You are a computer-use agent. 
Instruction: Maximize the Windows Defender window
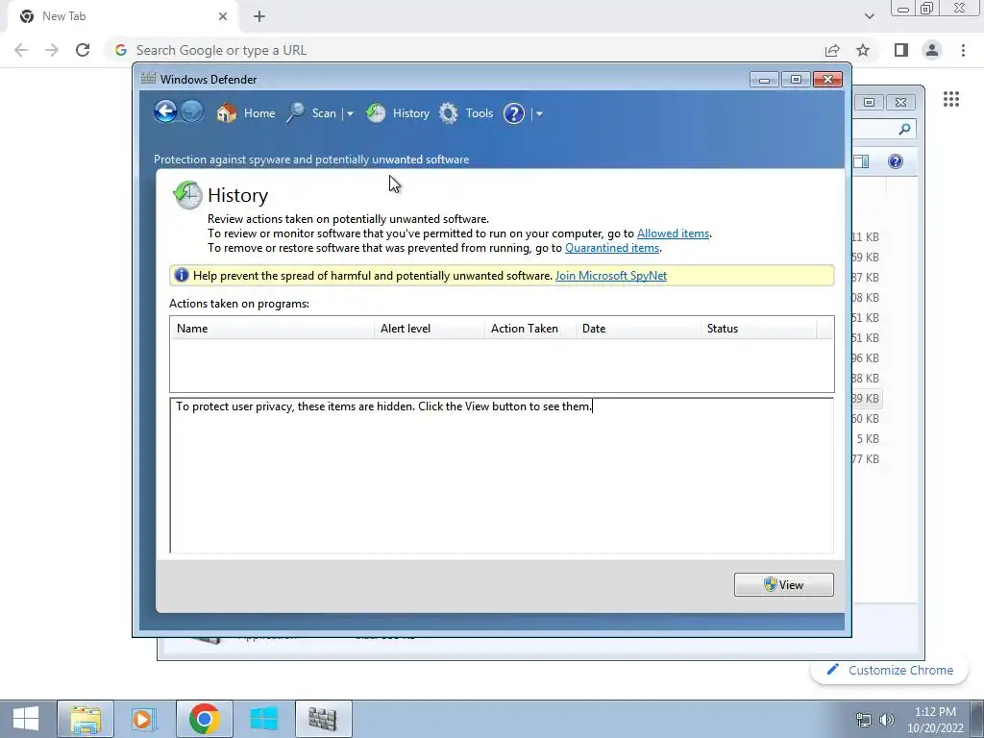(796, 79)
